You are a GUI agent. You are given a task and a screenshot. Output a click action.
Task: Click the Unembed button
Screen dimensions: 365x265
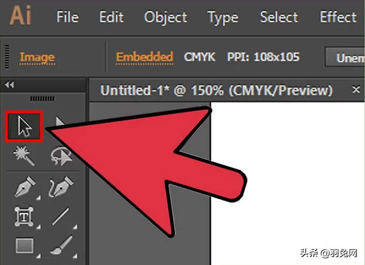345,57
